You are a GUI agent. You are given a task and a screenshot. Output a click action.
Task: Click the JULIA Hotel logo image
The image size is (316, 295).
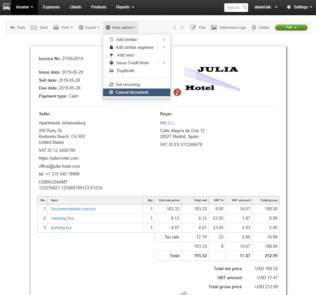coord(212,79)
